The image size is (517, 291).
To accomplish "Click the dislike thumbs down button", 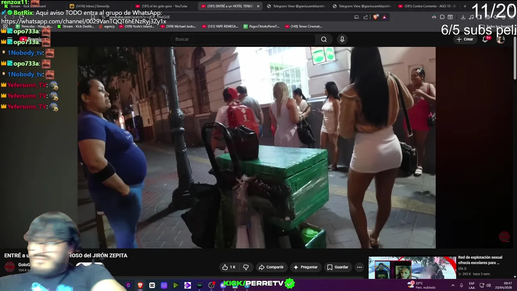I will tap(246, 267).
